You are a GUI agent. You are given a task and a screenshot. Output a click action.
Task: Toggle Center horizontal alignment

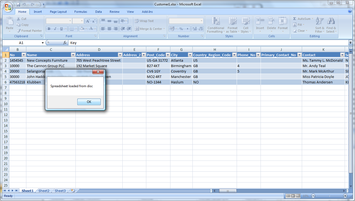[x=109, y=29]
